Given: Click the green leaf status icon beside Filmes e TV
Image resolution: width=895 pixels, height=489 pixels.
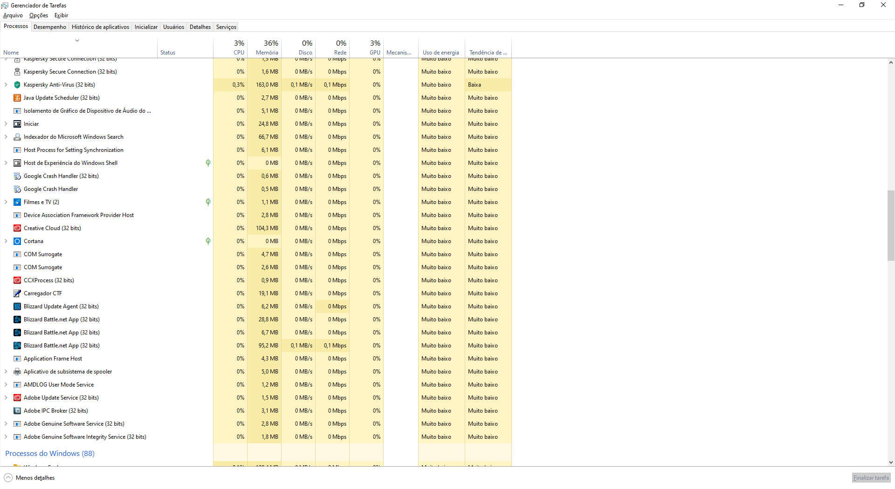Looking at the screenshot, I should coord(208,202).
